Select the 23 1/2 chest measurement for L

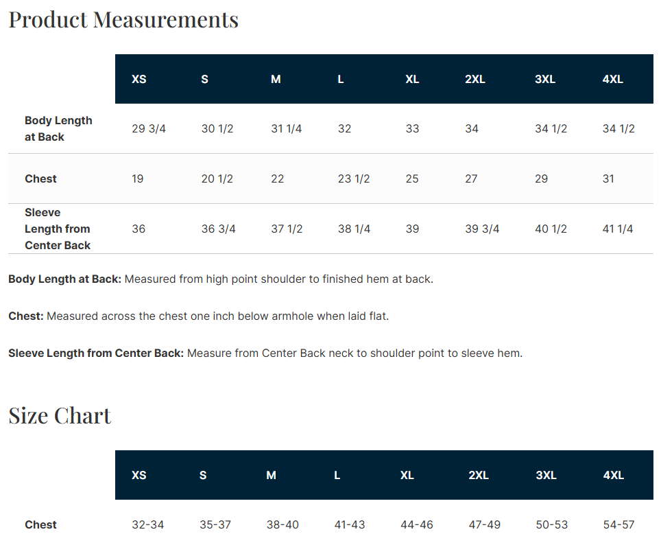353,178
